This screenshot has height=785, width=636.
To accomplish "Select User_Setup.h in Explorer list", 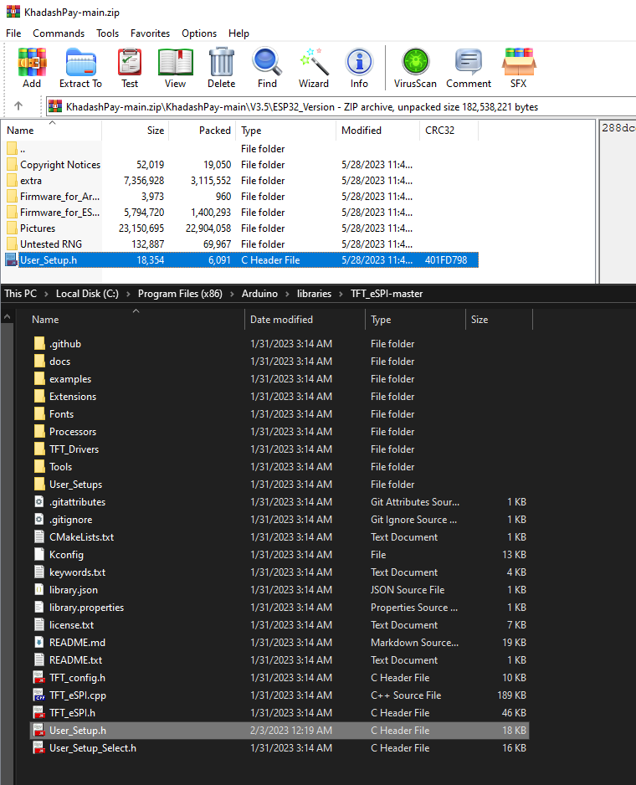I will pos(280,730).
